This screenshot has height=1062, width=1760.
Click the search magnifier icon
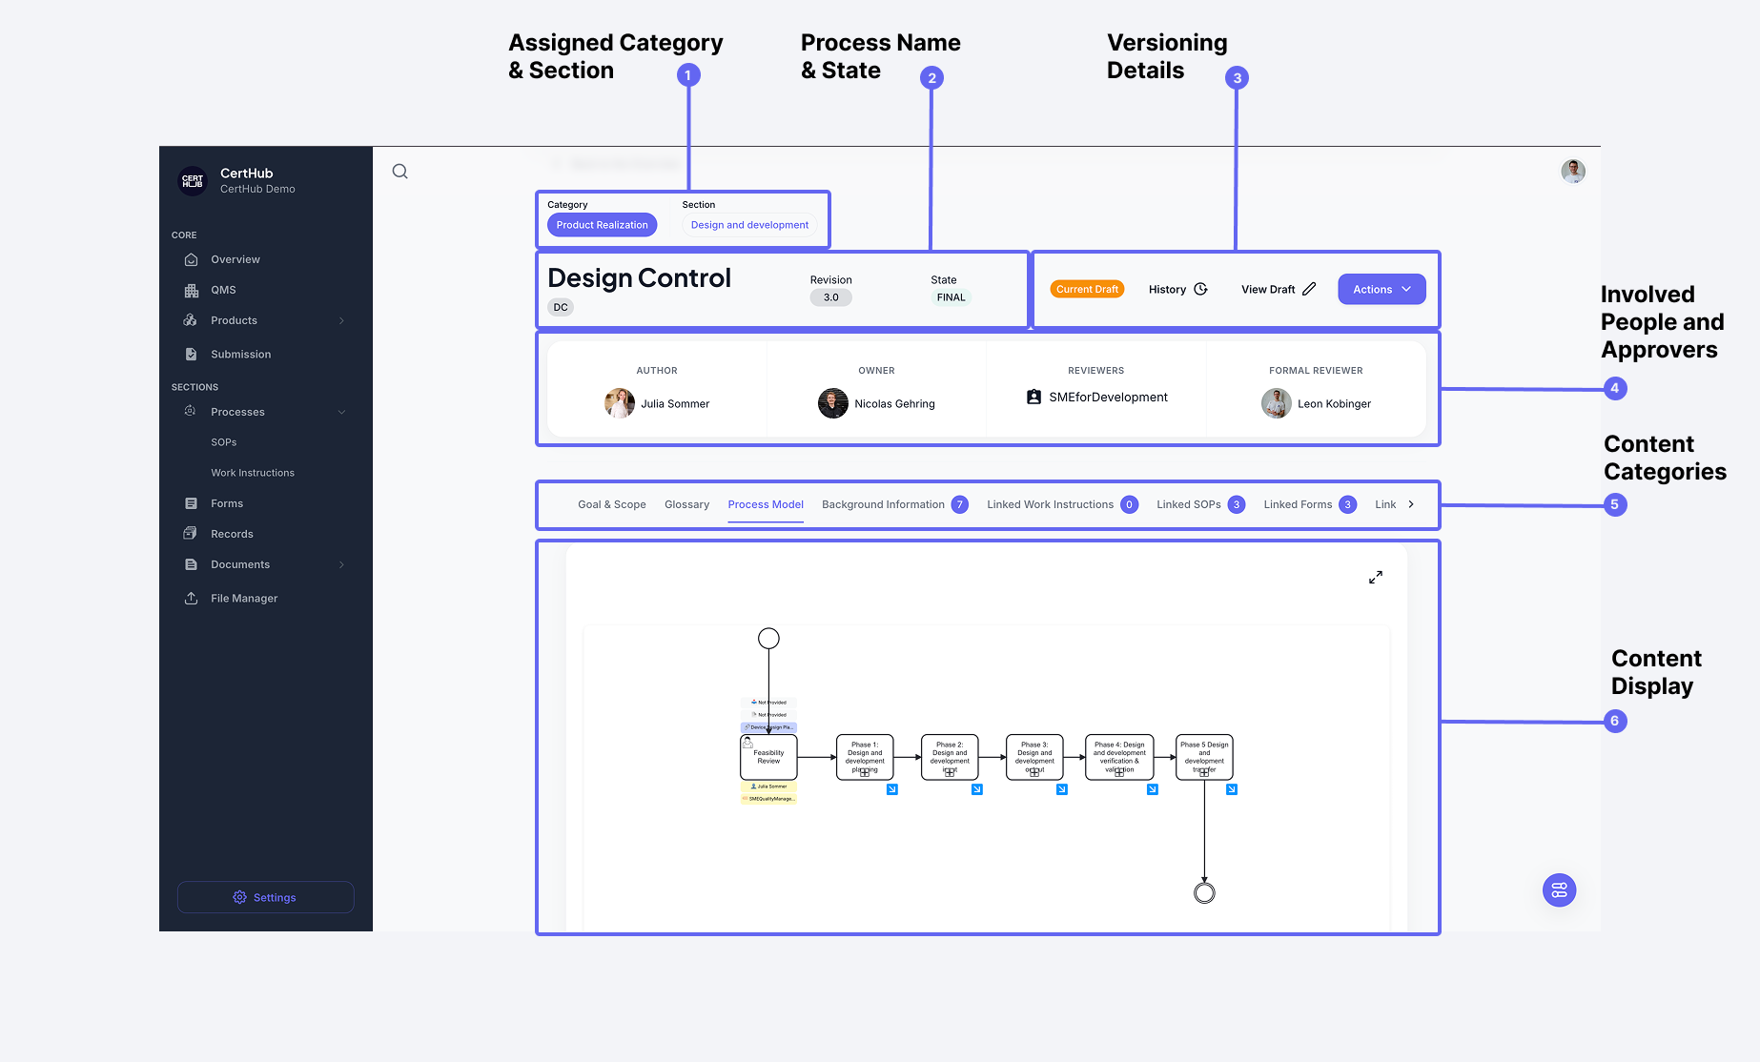click(x=399, y=171)
